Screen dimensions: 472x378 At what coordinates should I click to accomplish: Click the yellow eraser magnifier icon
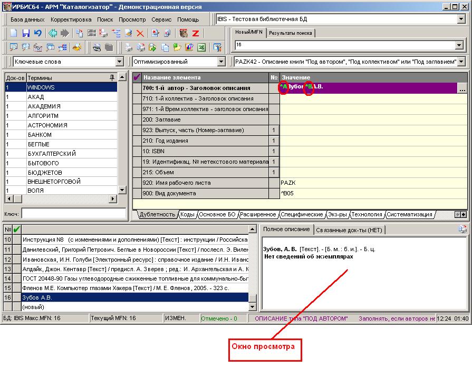[x=77, y=47]
